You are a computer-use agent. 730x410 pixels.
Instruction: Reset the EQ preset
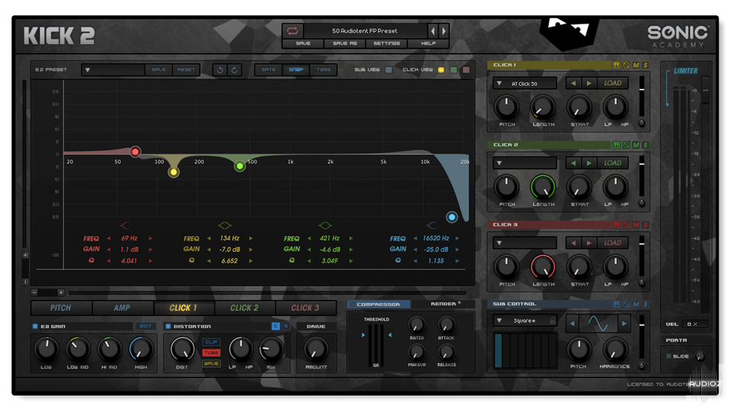tap(186, 70)
